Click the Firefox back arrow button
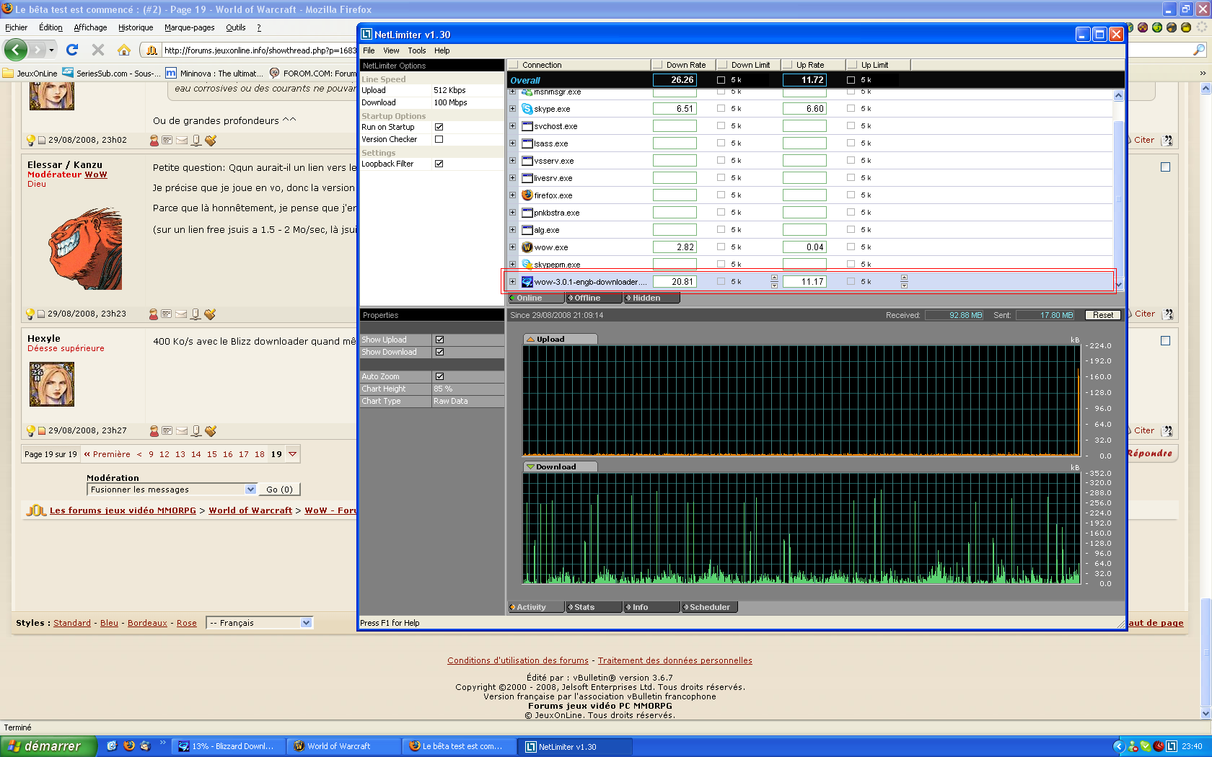This screenshot has height=757, width=1212. click(x=16, y=50)
